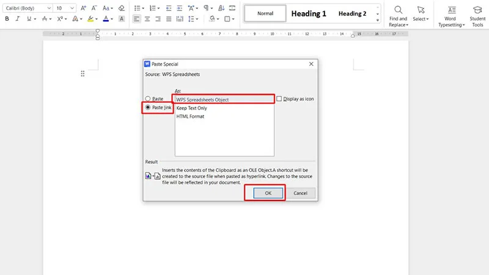Open Word Typesetting tools
Image resolution: width=489 pixels, height=275 pixels.
451,16
